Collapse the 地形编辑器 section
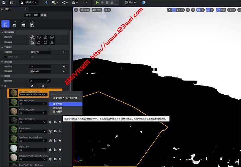 (2, 32)
